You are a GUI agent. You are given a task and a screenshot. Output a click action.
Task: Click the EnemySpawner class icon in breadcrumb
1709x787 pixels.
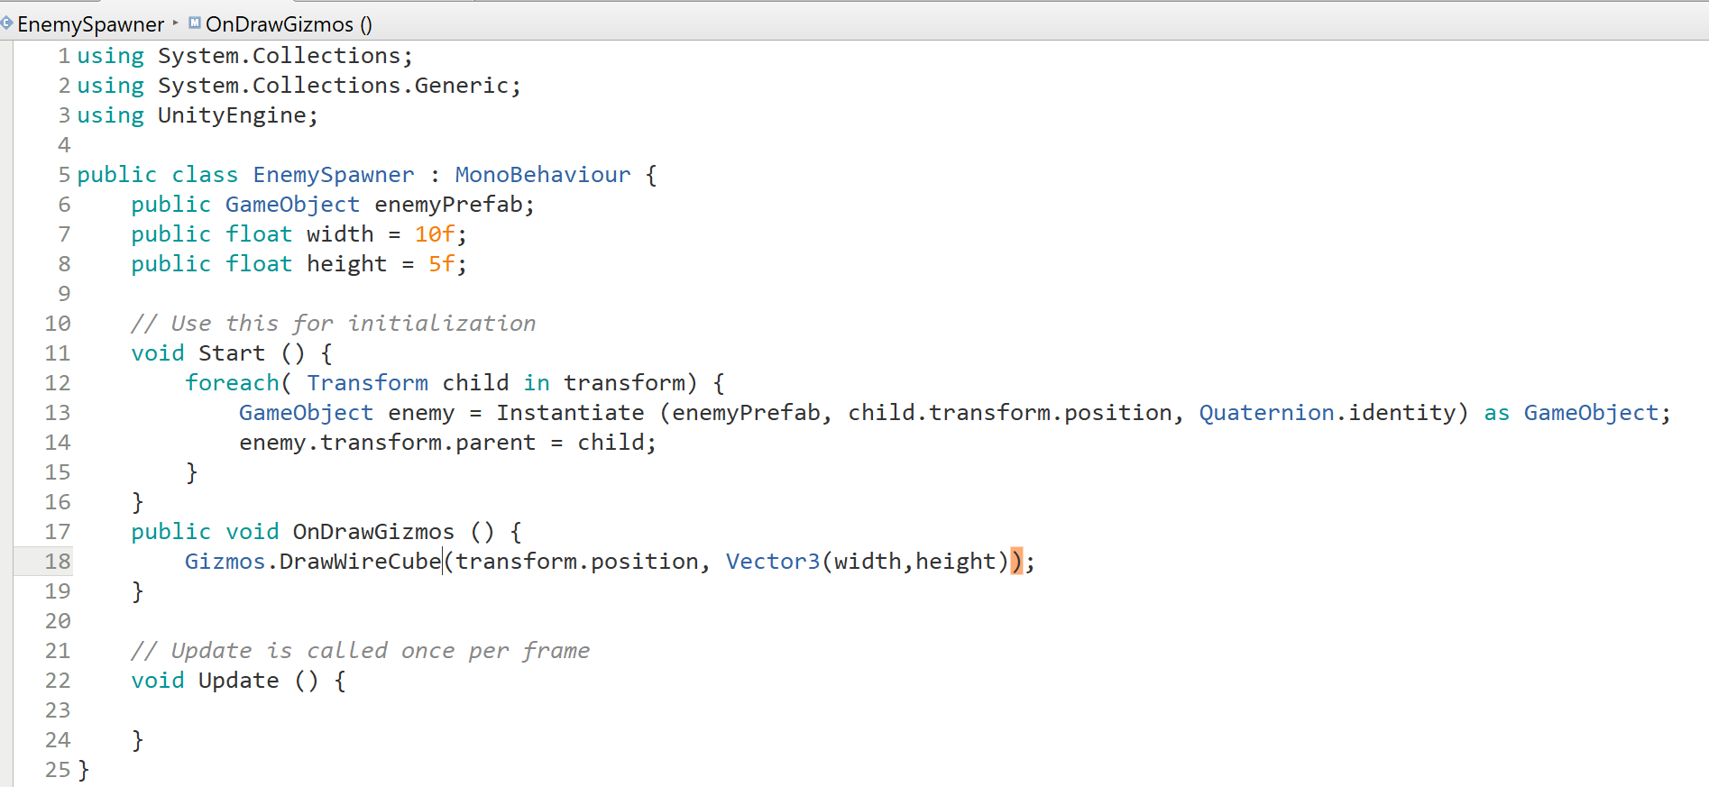pos(7,23)
